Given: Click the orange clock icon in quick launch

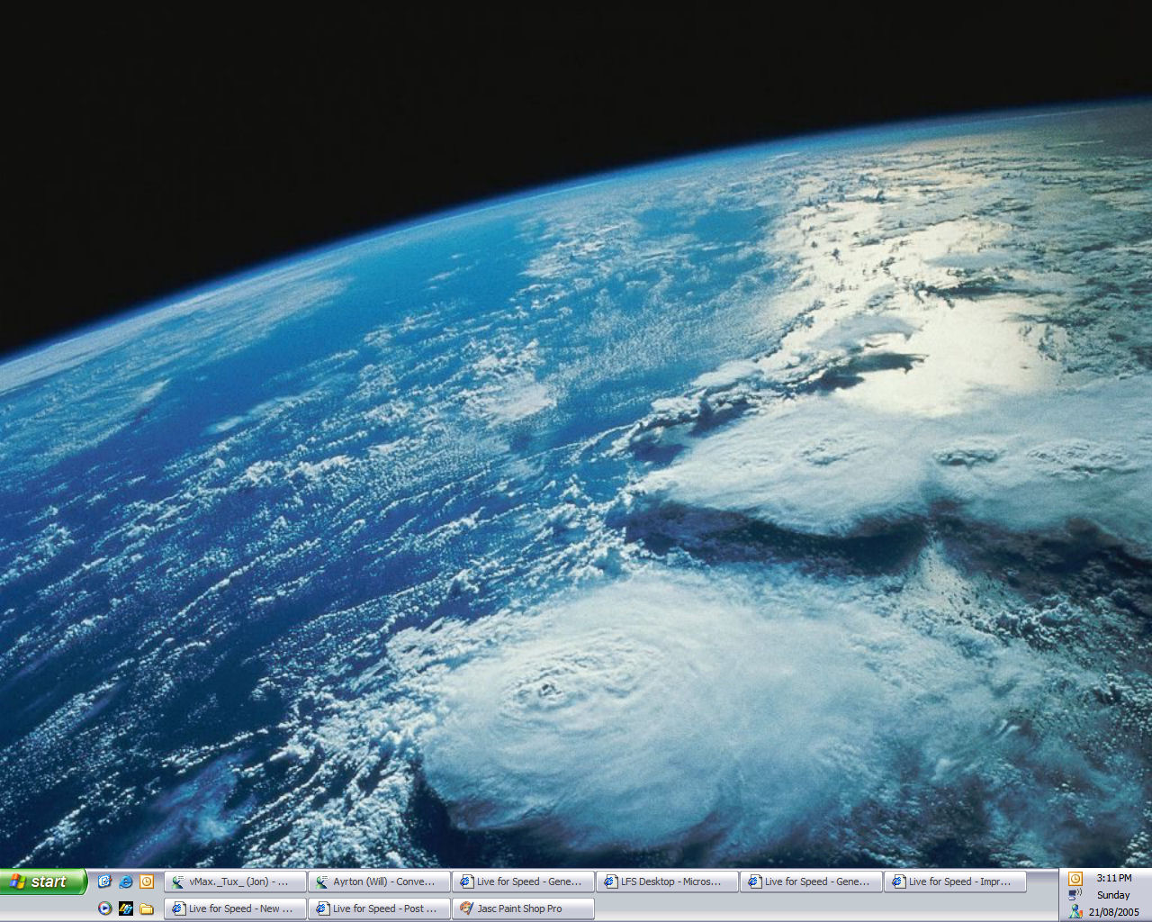Looking at the screenshot, I should click(147, 881).
